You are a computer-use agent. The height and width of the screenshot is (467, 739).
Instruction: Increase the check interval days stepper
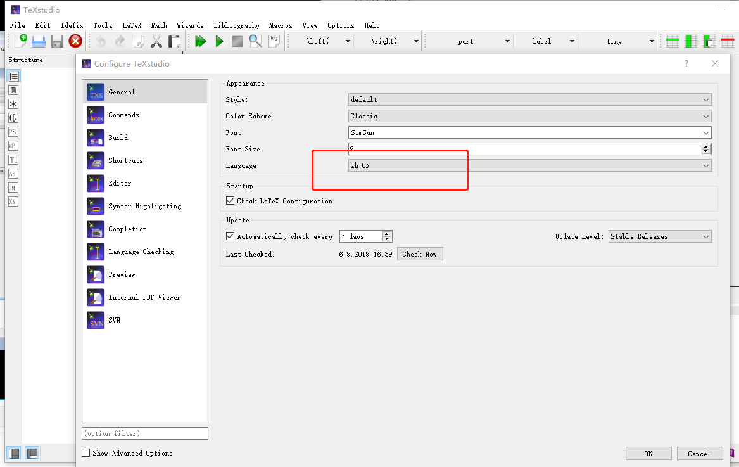click(x=386, y=233)
